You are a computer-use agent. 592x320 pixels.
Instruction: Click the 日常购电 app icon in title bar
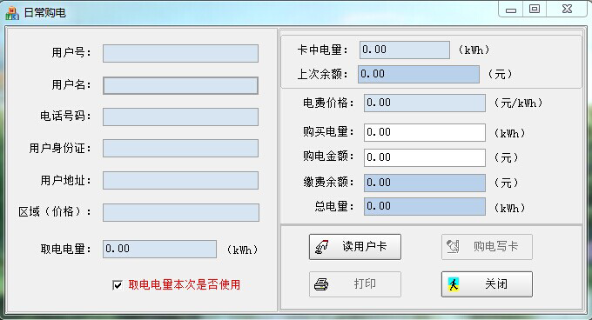click(12, 13)
